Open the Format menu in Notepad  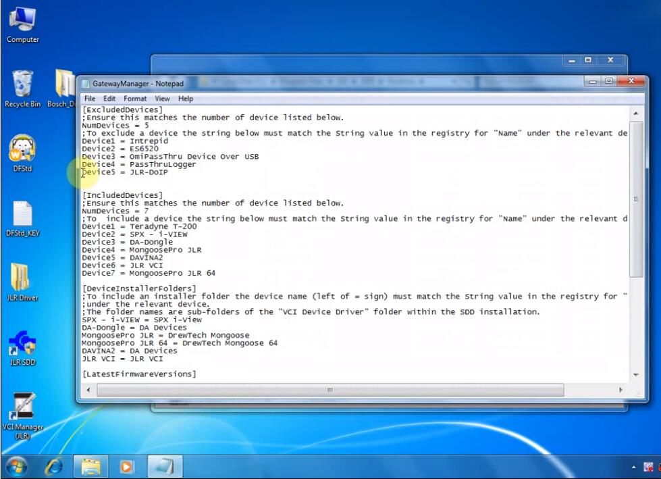(135, 99)
